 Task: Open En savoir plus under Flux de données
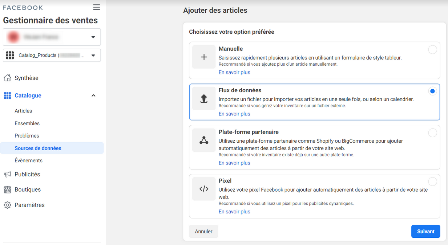234,114
